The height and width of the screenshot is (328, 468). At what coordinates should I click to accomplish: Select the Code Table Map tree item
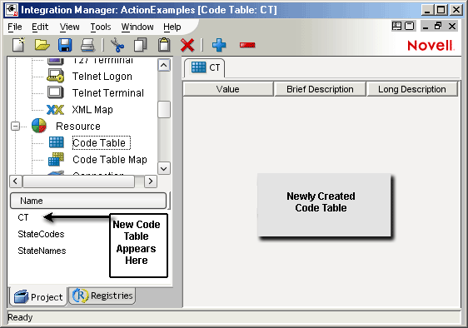pos(110,159)
